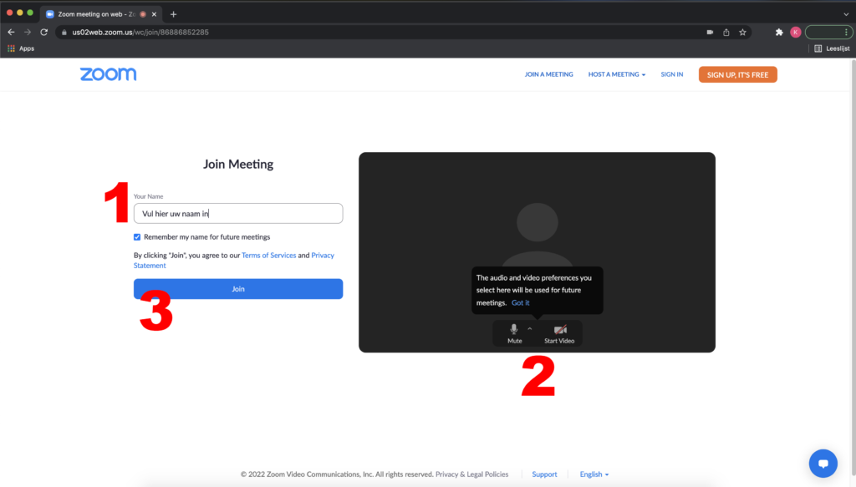Viewport: 856px width, 487px height.
Task: Click the Zoom logo
Action: tap(108, 74)
